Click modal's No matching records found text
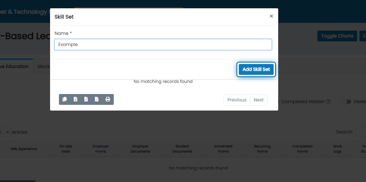The image size is (366, 182). tap(163, 81)
